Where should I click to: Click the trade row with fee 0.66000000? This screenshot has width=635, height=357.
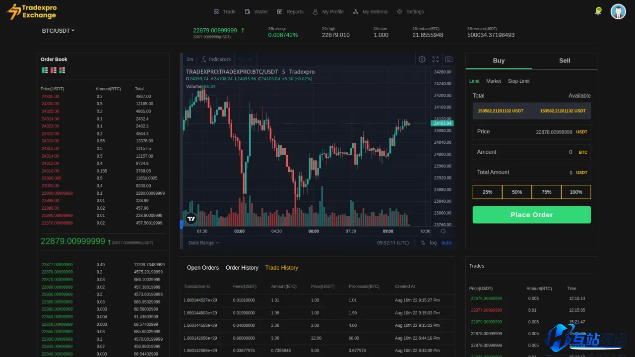pyautogui.click(x=317, y=338)
